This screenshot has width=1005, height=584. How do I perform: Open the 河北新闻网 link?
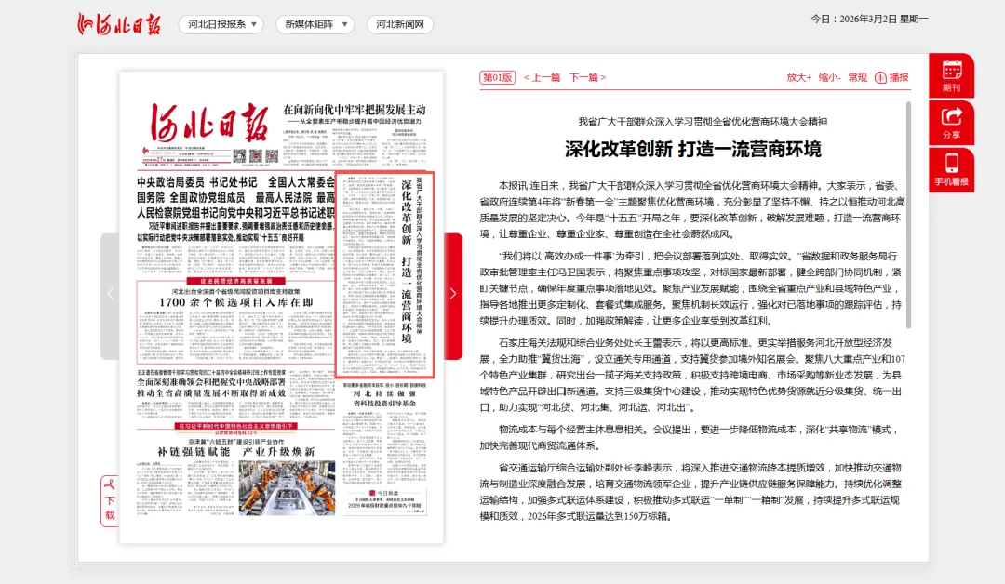coord(400,24)
